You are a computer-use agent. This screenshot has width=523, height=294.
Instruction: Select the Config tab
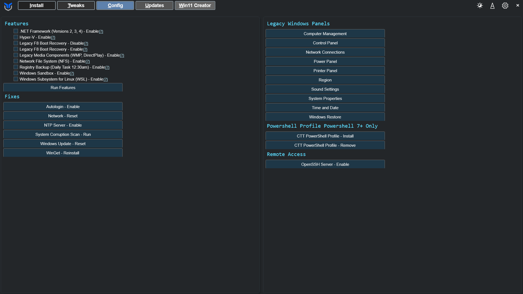click(x=115, y=5)
